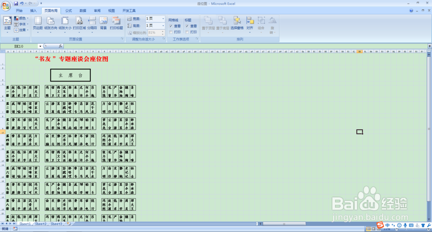Open the 高度 (Height) pages dropdown

(x=163, y=25)
